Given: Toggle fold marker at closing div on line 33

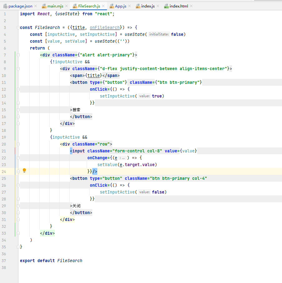Looking at the screenshot, I should point(18,233).
